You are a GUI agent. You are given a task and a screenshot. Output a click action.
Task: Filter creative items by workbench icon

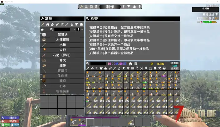pos(106,68)
